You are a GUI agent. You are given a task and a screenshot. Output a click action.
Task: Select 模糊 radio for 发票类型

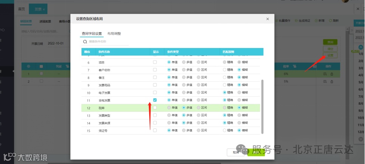239,115
